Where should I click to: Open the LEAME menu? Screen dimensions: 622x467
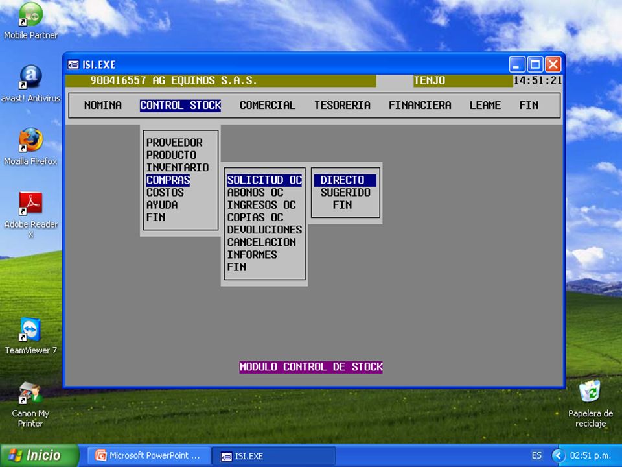click(x=485, y=105)
